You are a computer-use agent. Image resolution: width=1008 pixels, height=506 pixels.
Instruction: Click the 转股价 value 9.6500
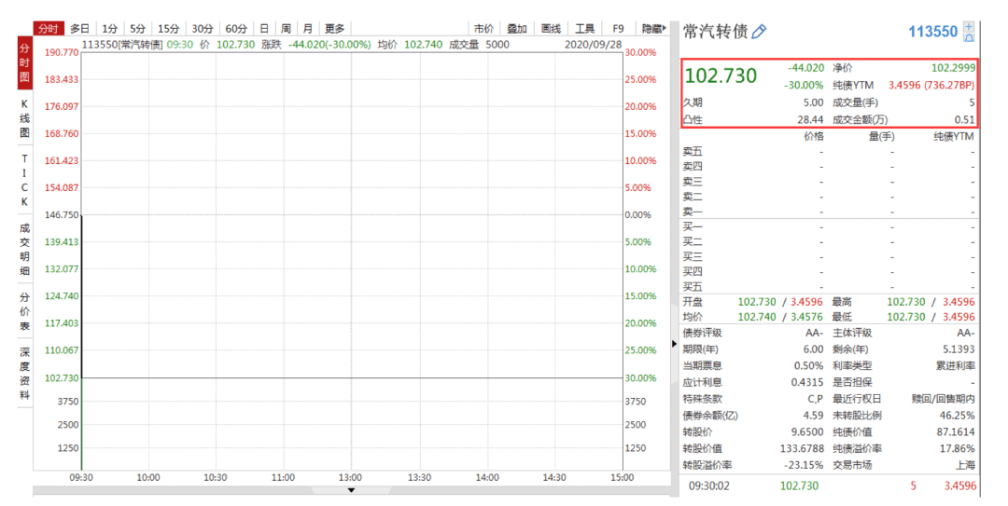(806, 431)
